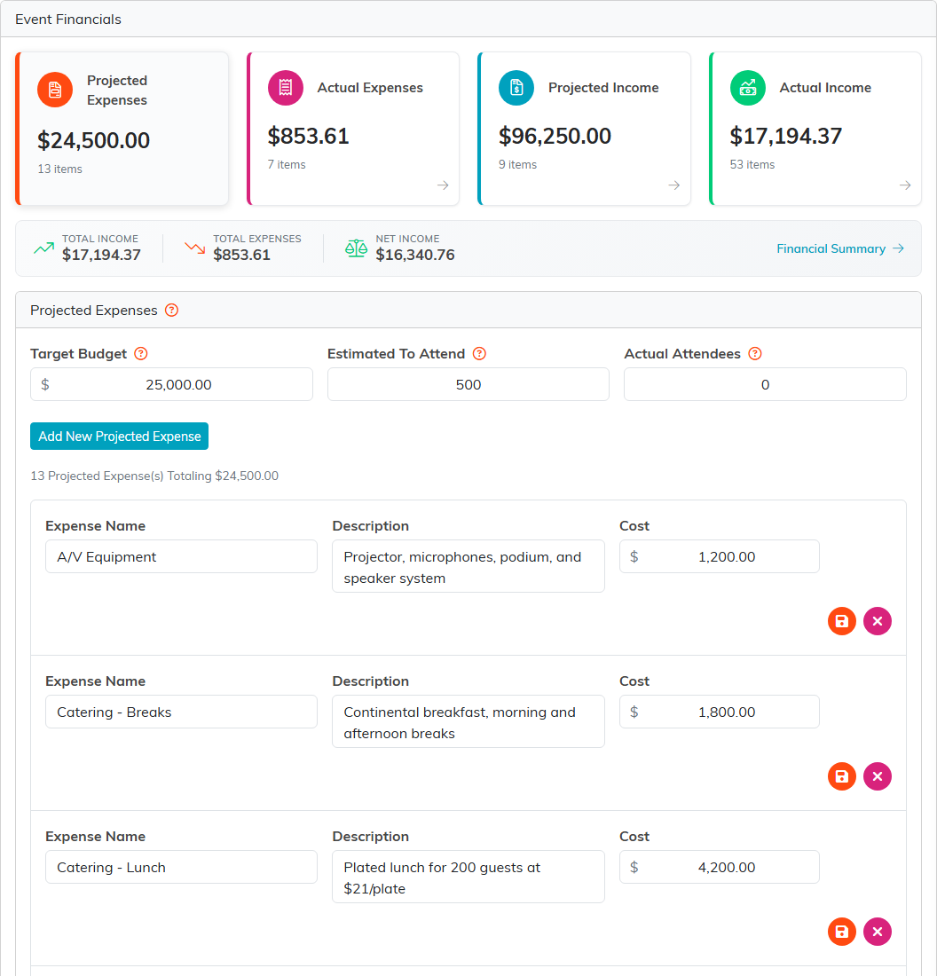Switch to the Projected Income card
This screenshot has width=937, height=976.
[584, 129]
